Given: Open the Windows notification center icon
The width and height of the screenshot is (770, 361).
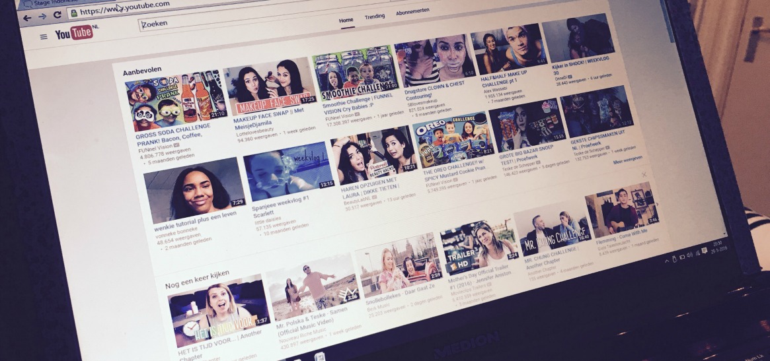Looking at the screenshot, I should [705, 251].
